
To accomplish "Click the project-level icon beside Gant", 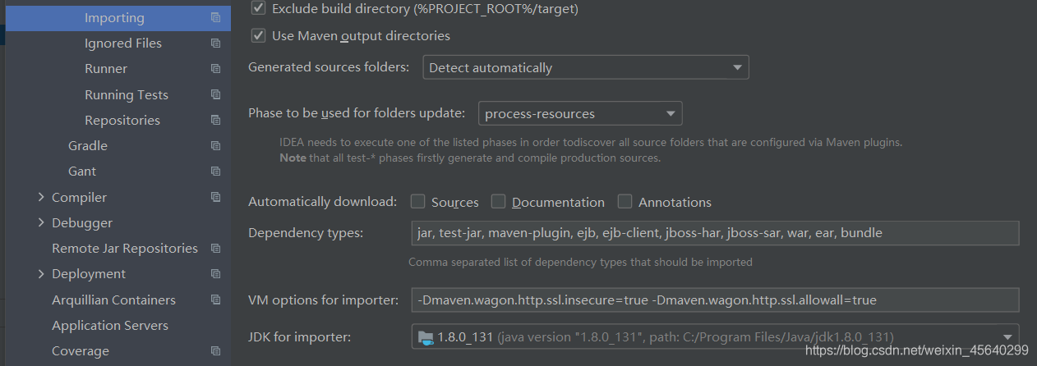I will pos(215,171).
